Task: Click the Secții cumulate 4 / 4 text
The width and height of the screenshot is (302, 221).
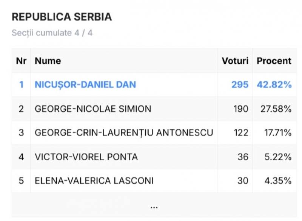Action: [52, 33]
